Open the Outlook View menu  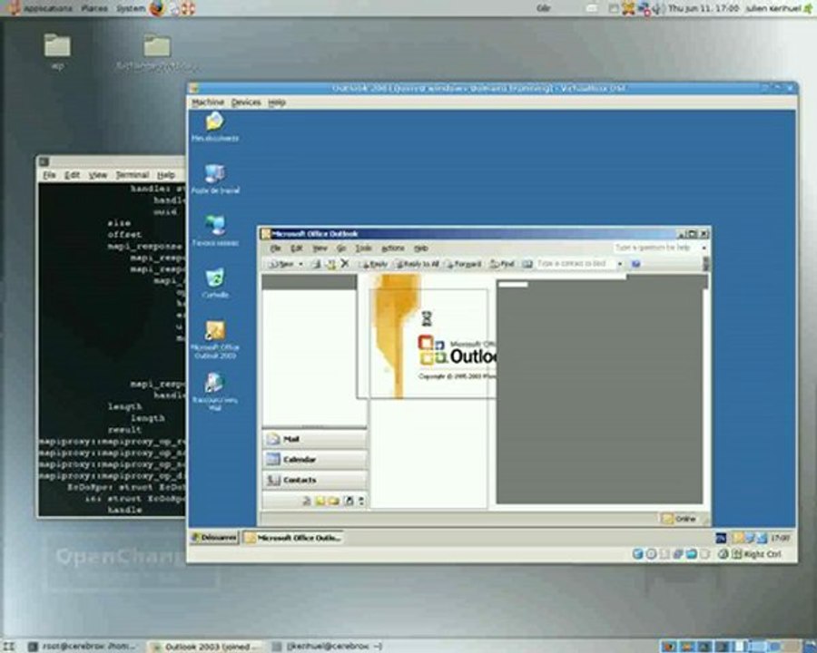tap(320, 249)
